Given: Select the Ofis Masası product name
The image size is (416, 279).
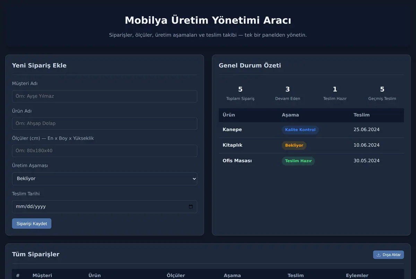Looking at the screenshot, I should 237,161.
